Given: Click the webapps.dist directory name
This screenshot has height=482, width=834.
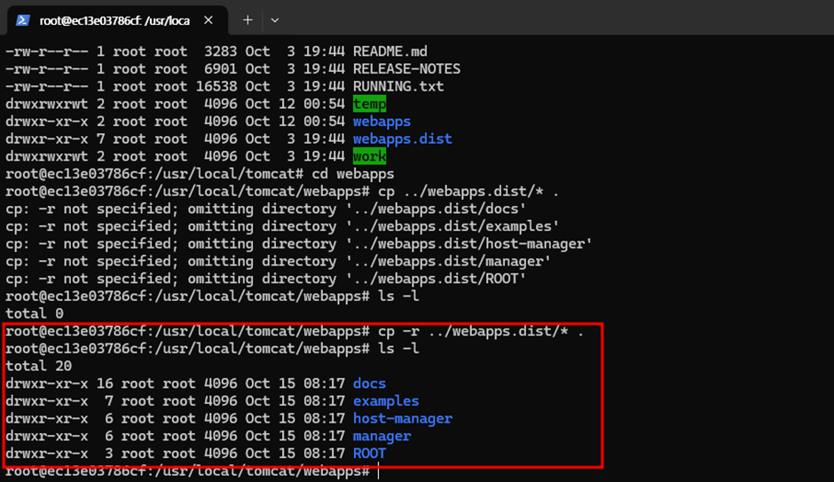Looking at the screenshot, I should [402, 138].
